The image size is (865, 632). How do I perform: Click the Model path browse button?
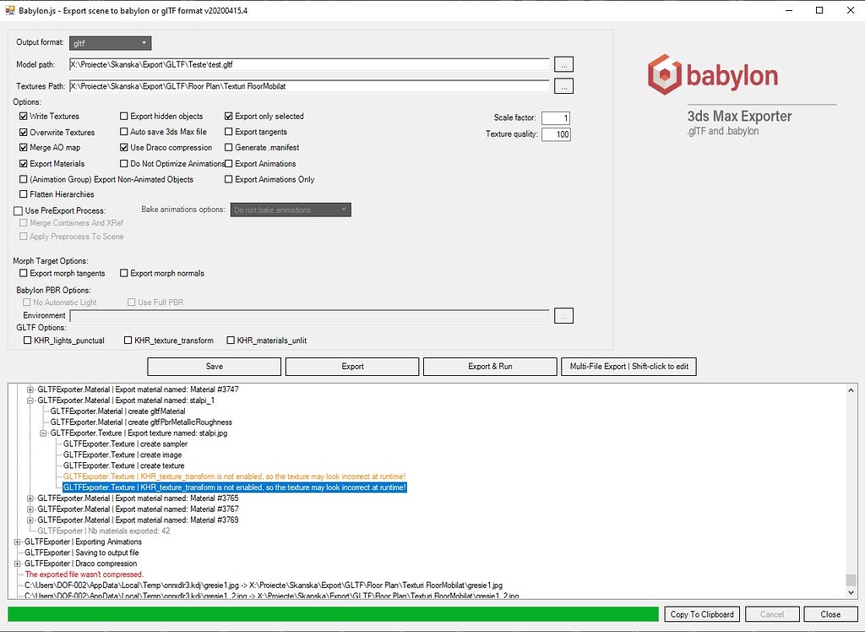click(x=563, y=64)
